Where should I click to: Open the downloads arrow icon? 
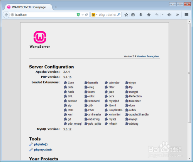[x=141, y=15]
